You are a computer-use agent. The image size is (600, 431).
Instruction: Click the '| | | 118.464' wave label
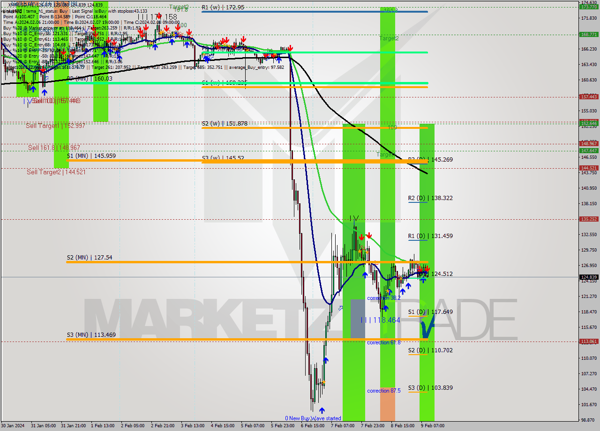(x=380, y=320)
